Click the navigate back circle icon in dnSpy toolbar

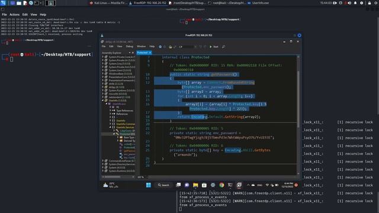(160, 47)
